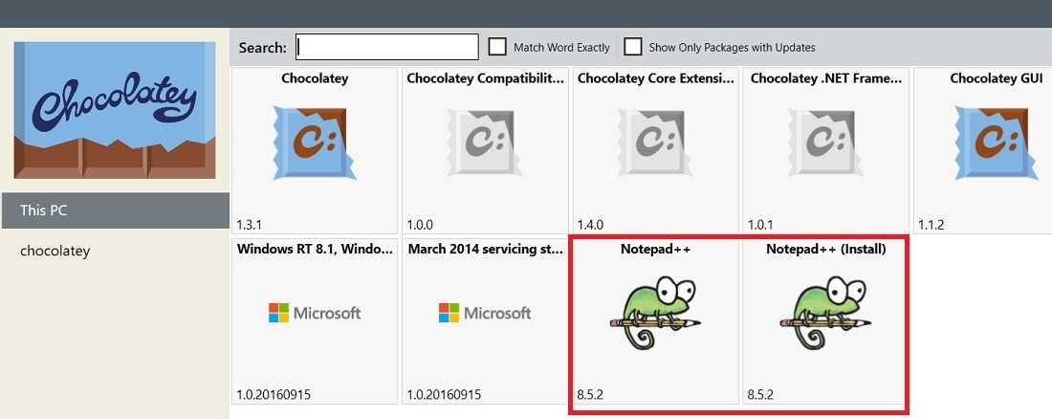Viewport: 1052px width, 419px height.
Task: Click the Chocolatey logo banner
Action: 115,109
